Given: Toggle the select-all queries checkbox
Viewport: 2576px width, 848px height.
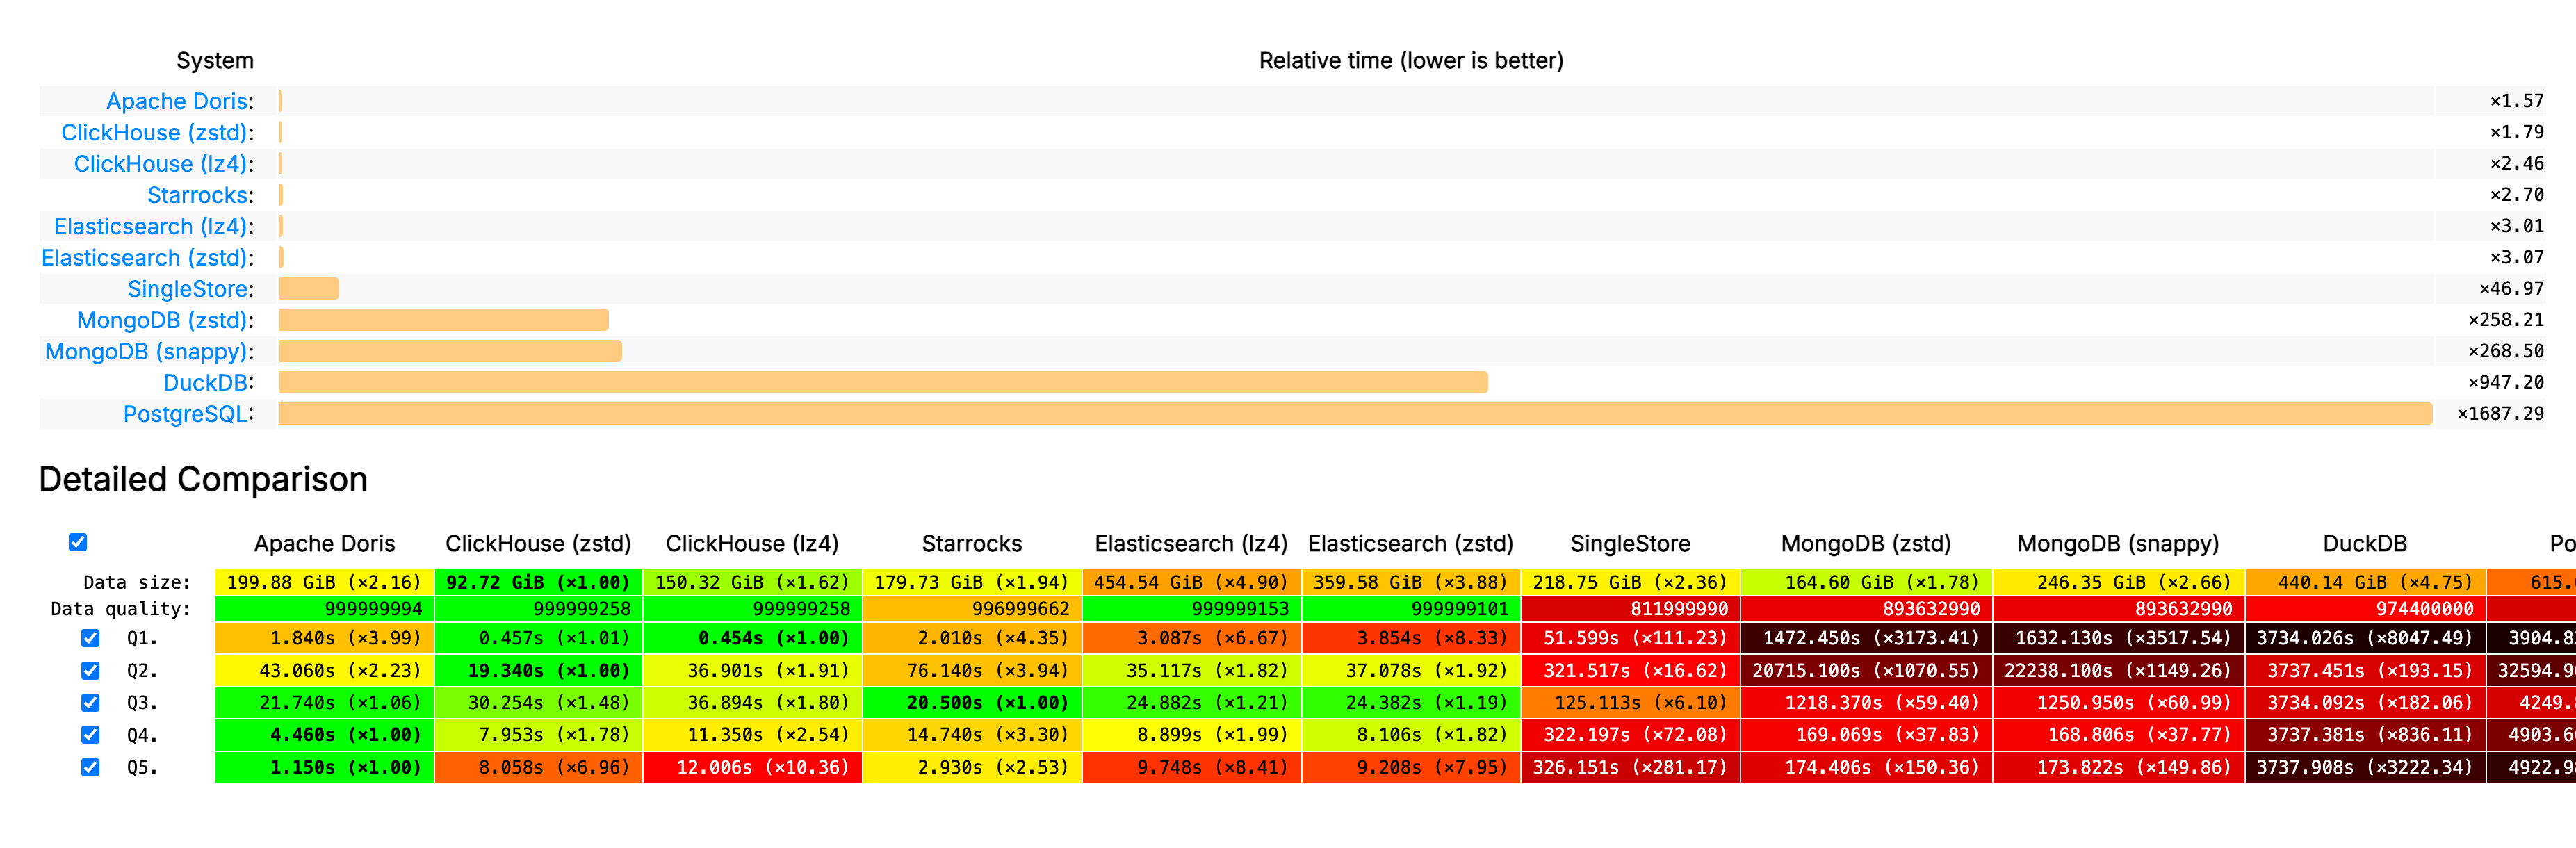Looking at the screenshot, I should click(x=78, y=542).
